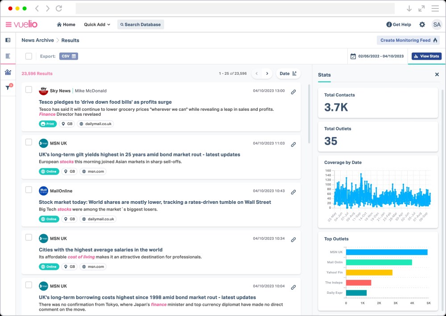Click browser forward arrow
This screenshot has width=446, height=316.
click(x=48, y=8)
